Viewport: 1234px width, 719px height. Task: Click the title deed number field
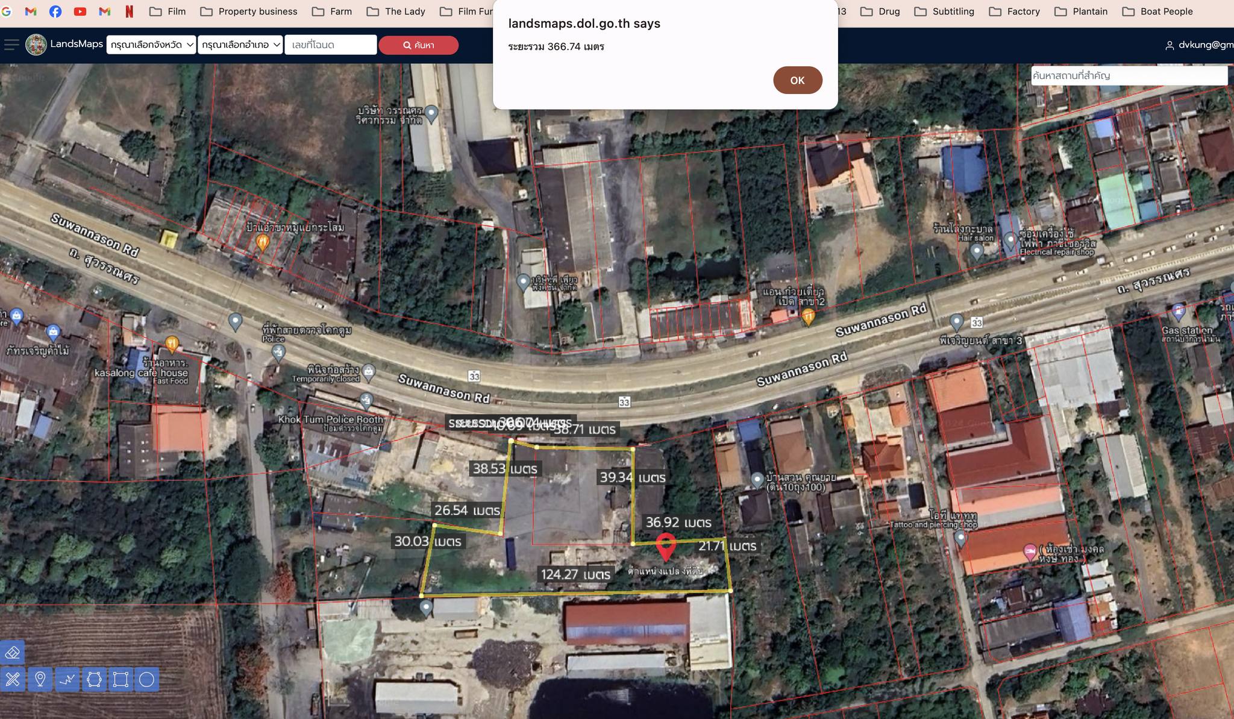point(330,45)
